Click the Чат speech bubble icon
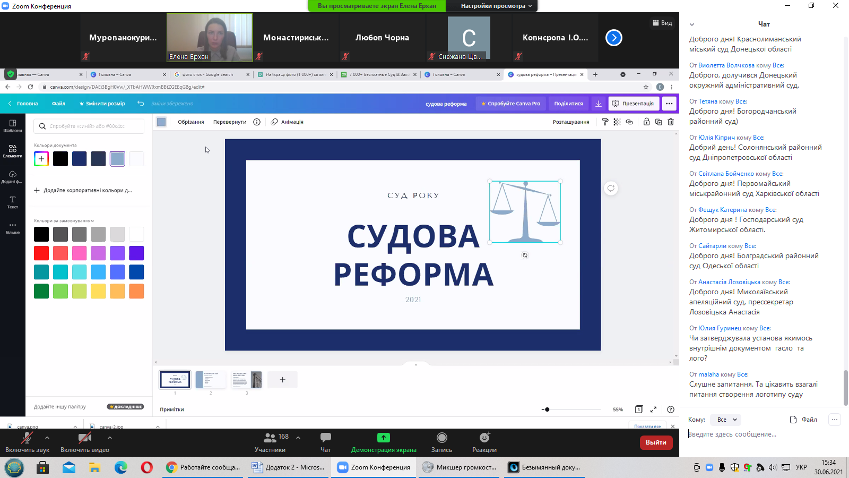The width and height of the screenshot is (849, 478). [325, 437]
